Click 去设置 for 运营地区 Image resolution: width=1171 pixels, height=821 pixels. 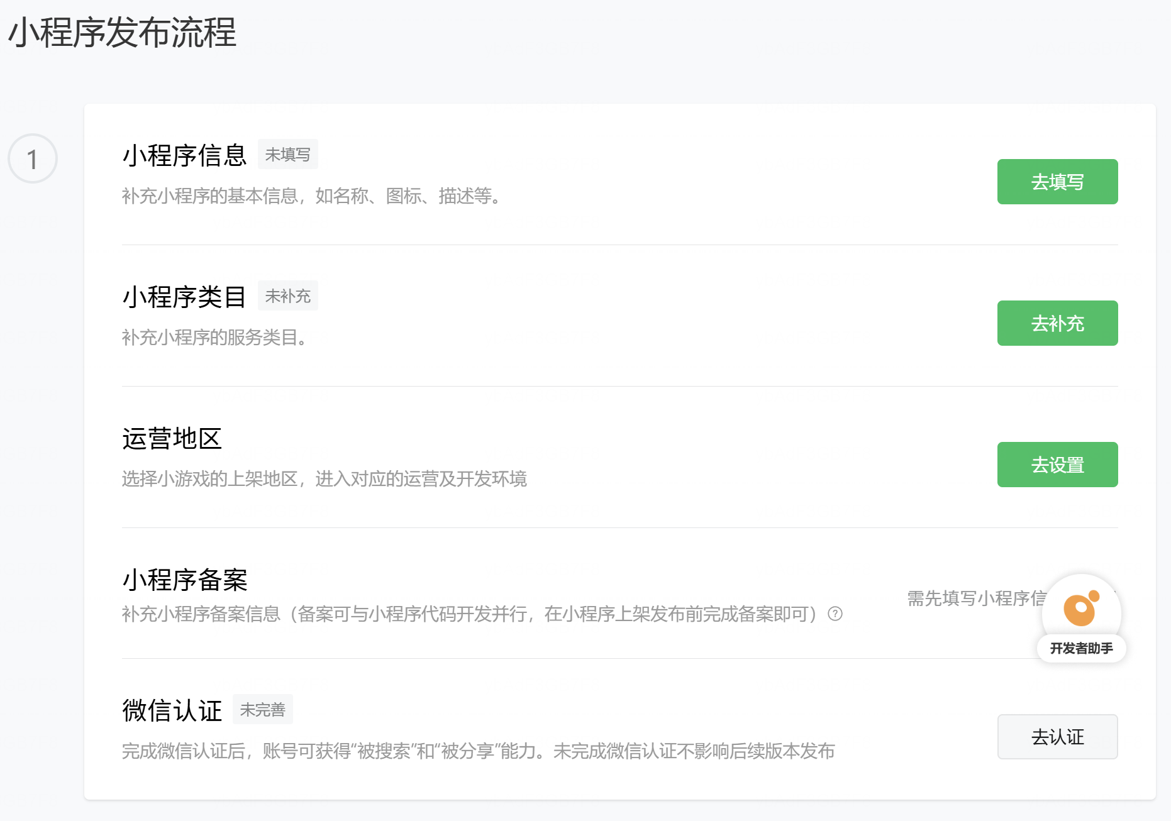[x=1057, y=465]
